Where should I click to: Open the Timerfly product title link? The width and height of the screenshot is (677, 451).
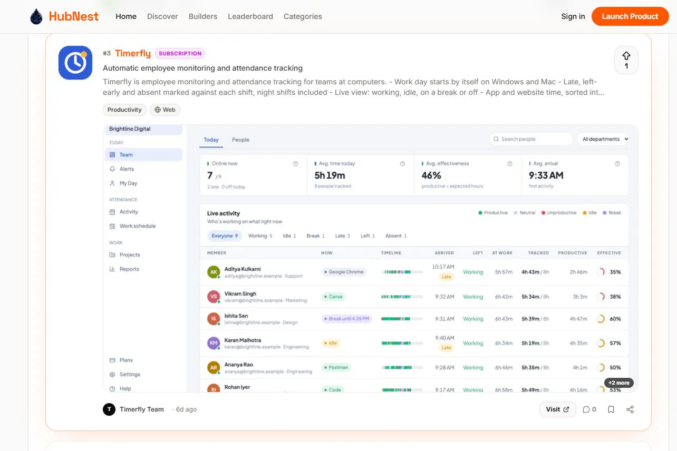(x=133, y=53)
